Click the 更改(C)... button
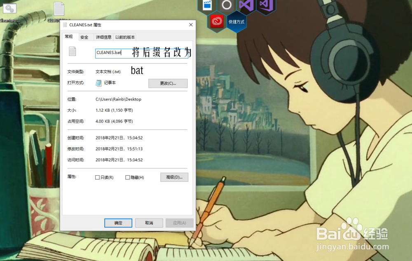The height and width of the screenshot is (261, 412). click(168, 83)
